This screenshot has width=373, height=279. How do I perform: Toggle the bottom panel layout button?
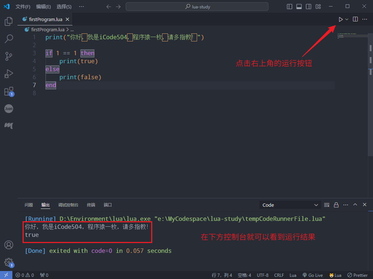[299, 7]
